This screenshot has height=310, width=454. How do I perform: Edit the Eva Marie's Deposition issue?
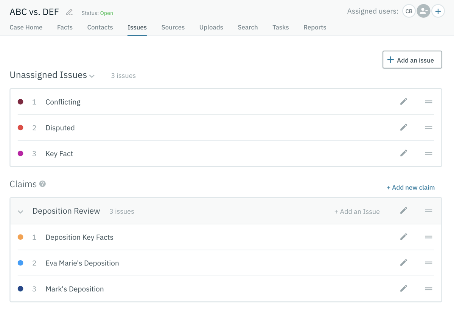click(x=403, y=263)
